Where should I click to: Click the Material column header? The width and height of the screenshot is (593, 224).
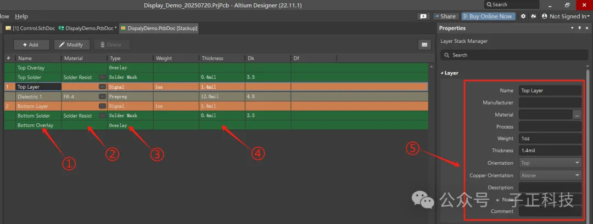tap(85, 59)
